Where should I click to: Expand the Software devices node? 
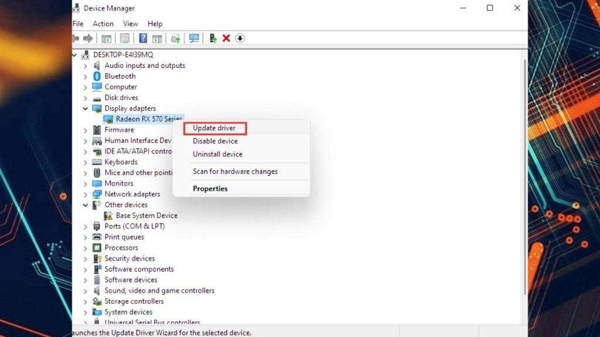pyautogui.click(x=86, y=280)
